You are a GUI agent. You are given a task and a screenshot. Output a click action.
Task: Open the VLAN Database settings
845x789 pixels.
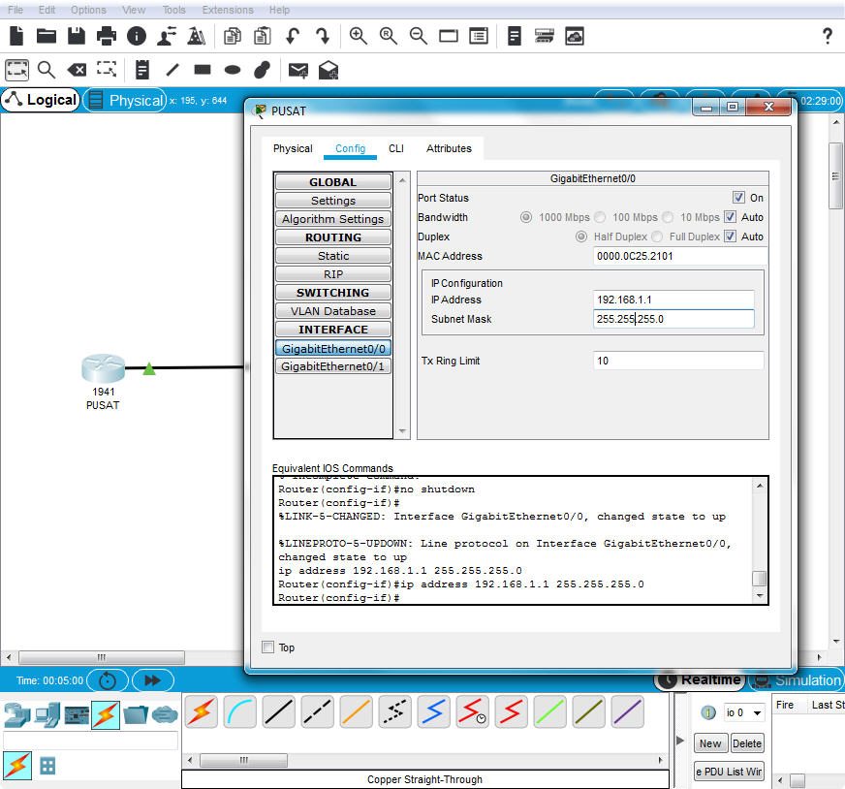tap(332, 310)
